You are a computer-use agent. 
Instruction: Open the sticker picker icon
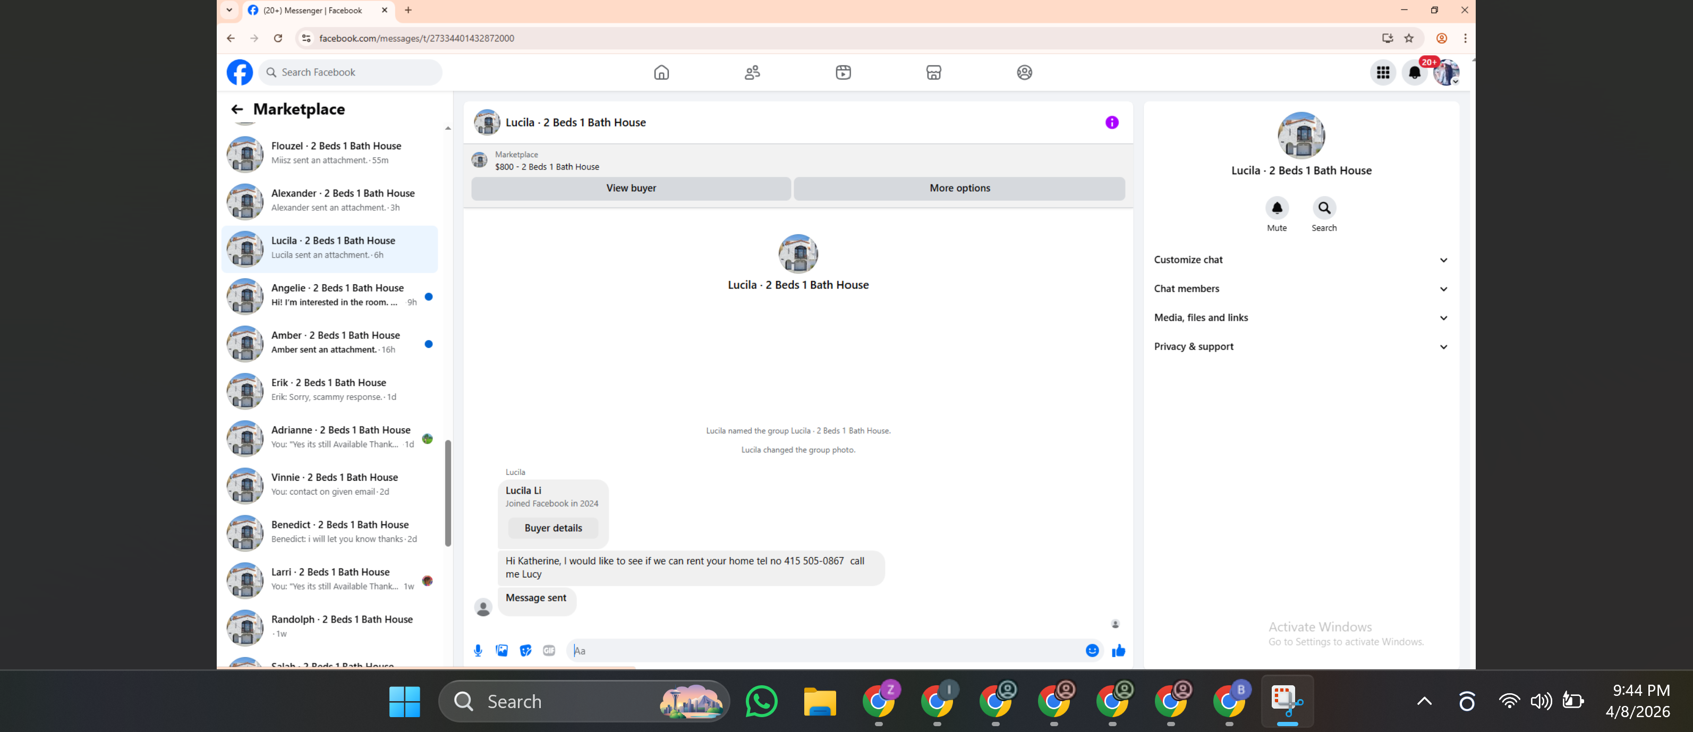tap(525, 651)
